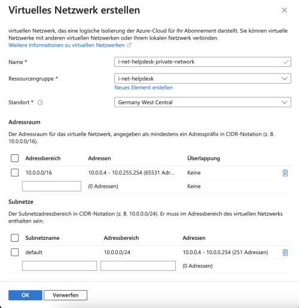The image size is (299, 308).
Task: Tick the default subnet checkbox
Action: 15,252
